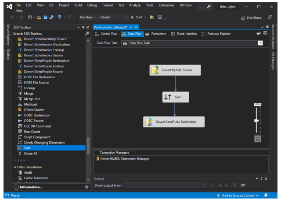The height and width of the screenshot is (202, 281).
Task: Open the Data Flow Task dropdown
Action: click(260, 43)
